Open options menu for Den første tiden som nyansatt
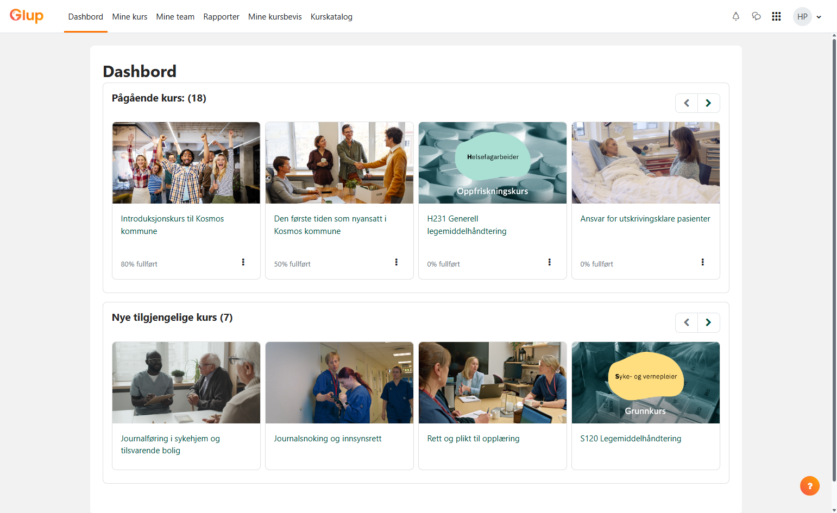The height and width of the screenshot is (513, 837). pyautogui.click(x=396, y=262)
